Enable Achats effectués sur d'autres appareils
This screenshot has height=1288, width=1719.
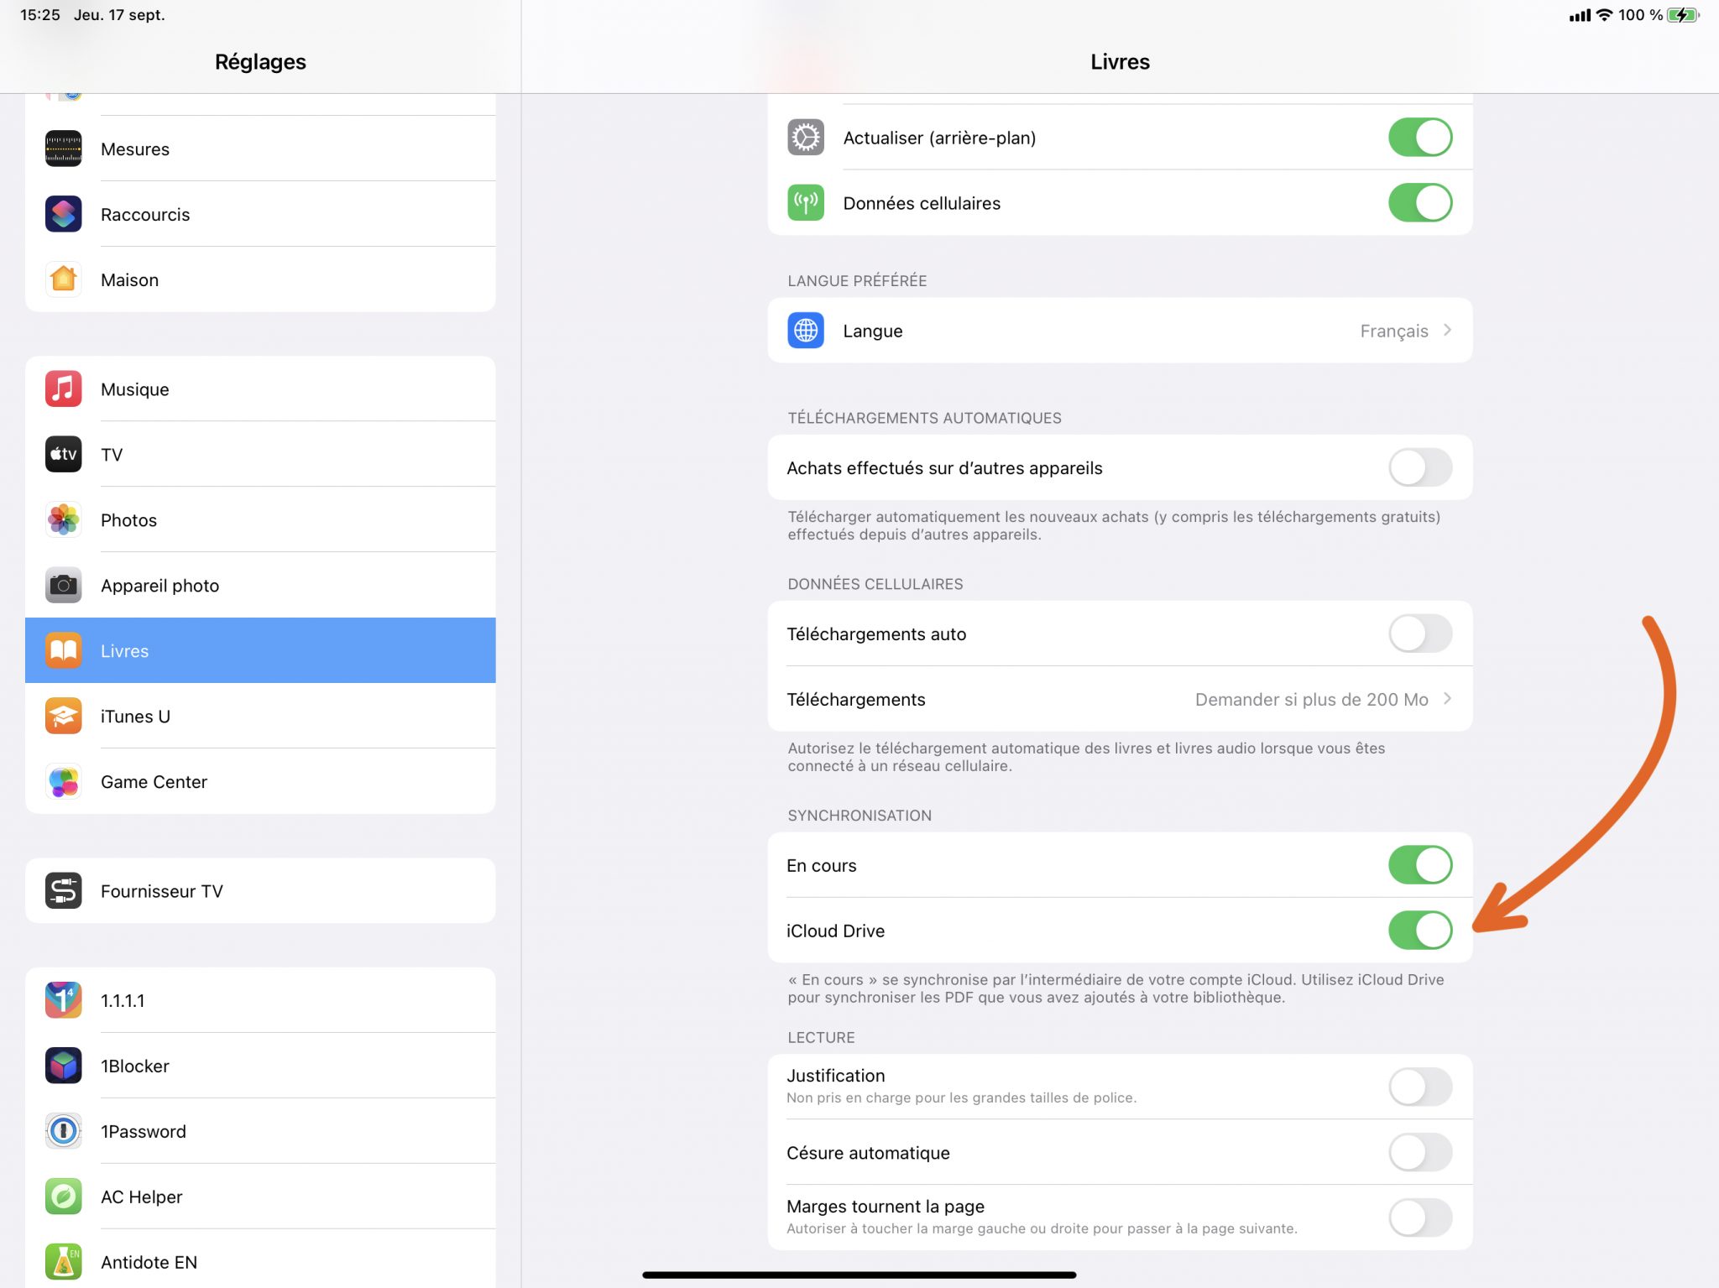(1419, 467)
